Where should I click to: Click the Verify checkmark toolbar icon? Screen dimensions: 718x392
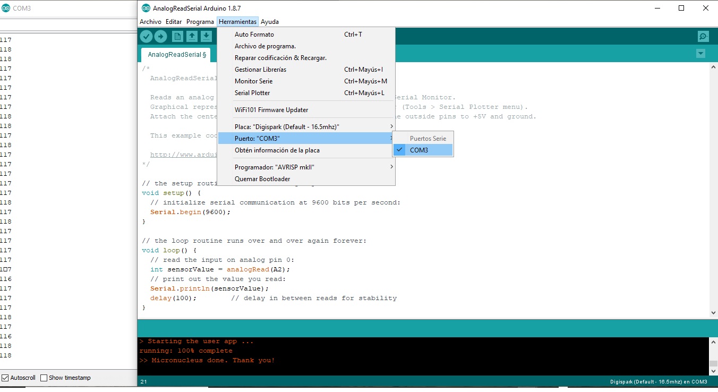(x=146, y=36)
